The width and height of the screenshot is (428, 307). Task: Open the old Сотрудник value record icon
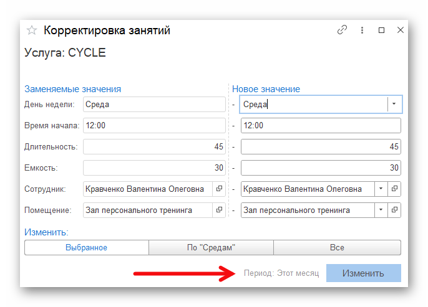pyautogui.click(x=219, y=189)
